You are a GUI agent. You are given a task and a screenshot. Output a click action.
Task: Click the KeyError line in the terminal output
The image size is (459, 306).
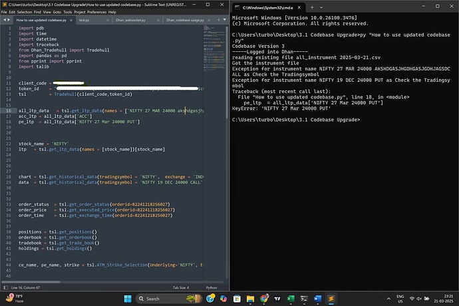[281, 108]
